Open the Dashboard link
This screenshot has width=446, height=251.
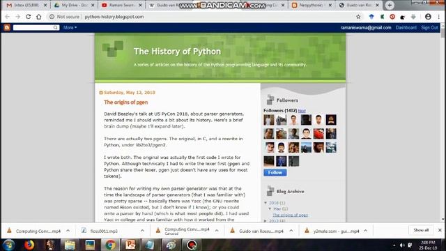tap(406, 28)
